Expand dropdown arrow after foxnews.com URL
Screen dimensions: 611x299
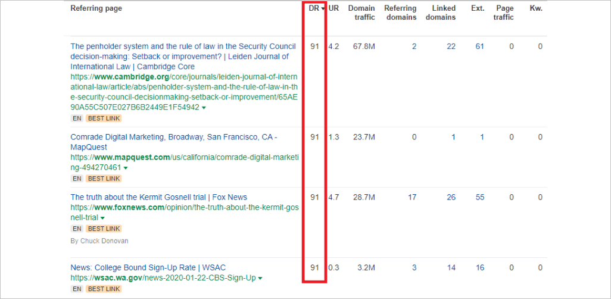[x=102, y=219]
